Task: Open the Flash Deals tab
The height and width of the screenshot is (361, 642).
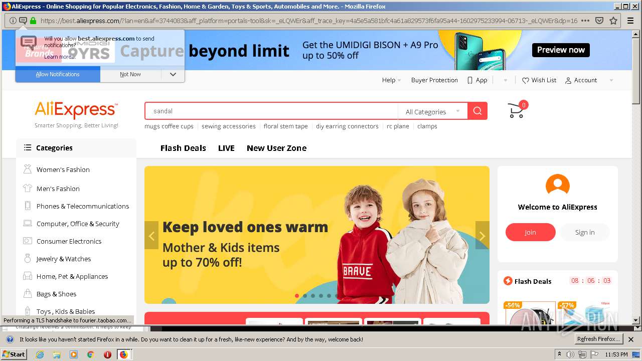Action: (183, 148)
